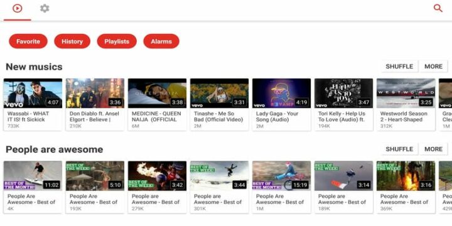This screenshot has height=226, width=452.
Task: Play Tinashe - Me So Bad thumbnail
Action: (x=219, y=93)
